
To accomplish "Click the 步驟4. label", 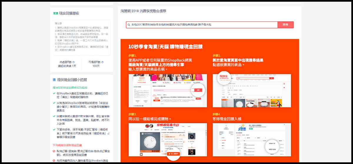I will click(x=217, y=114).
